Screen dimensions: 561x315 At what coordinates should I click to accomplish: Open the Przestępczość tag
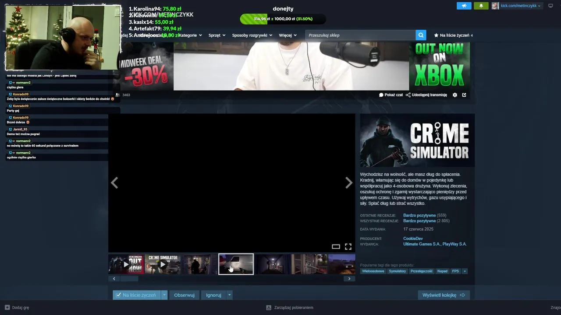coord(421,271)
